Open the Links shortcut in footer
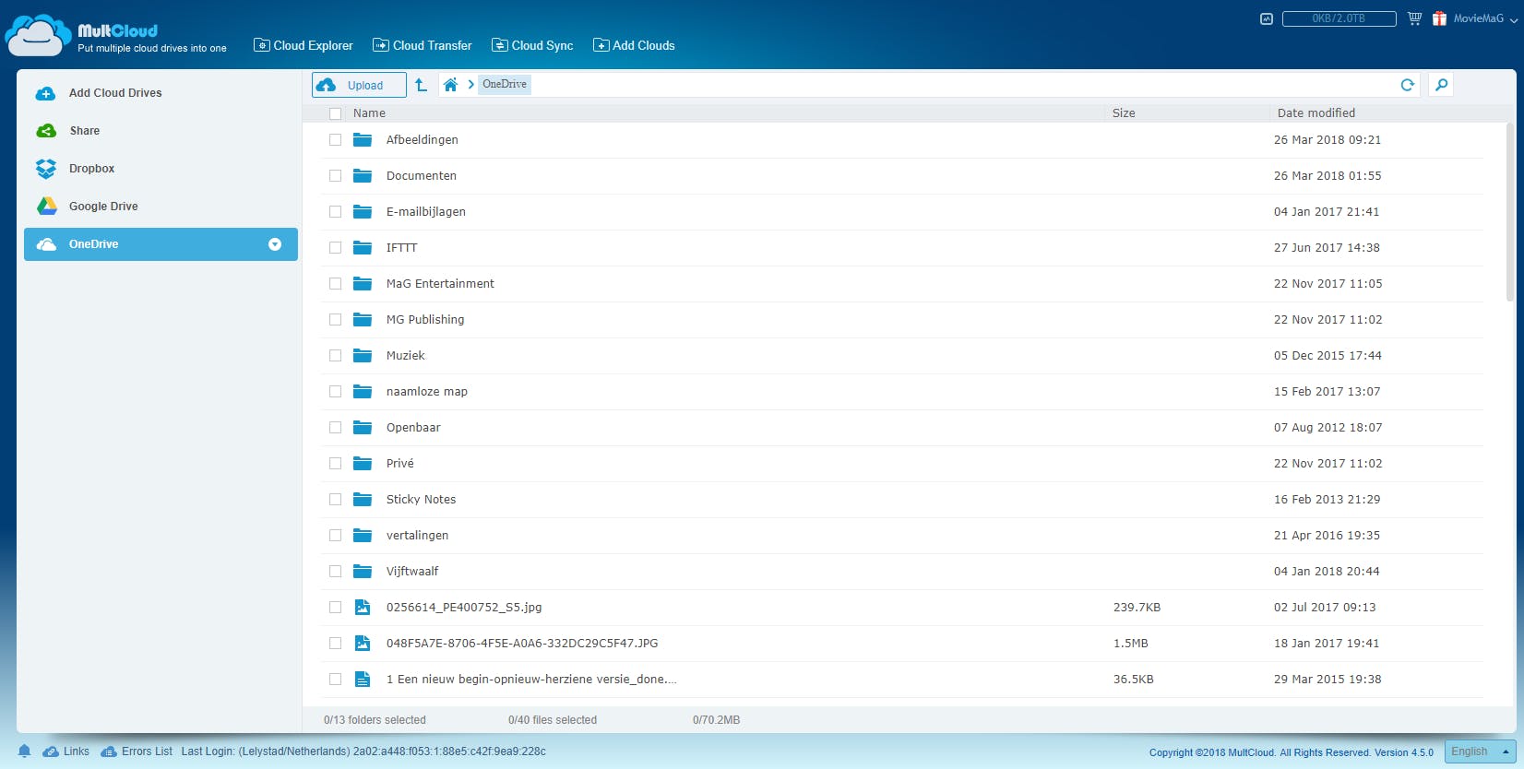Screen dimensions: 1524x769 (x=66, y=751)
